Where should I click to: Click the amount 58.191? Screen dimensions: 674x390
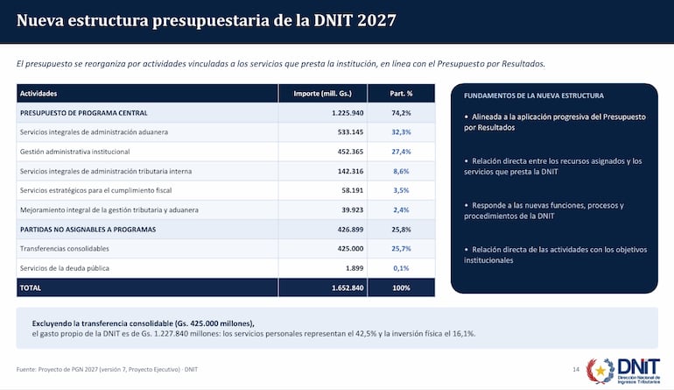coord(353,190)
